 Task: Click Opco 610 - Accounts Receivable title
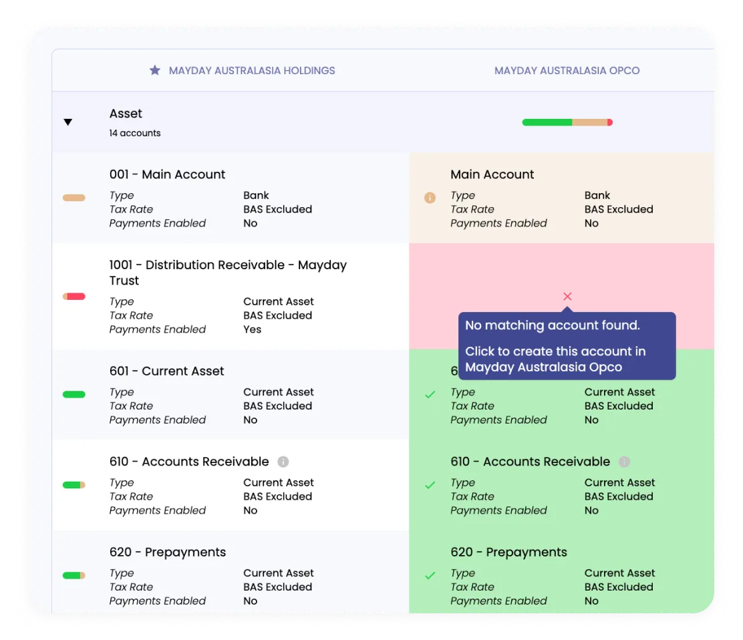[x=530, y=462]
